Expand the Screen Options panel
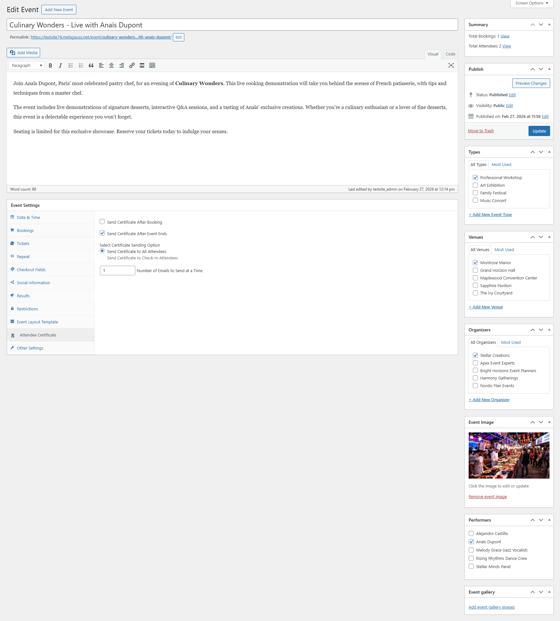 (532, 3)
